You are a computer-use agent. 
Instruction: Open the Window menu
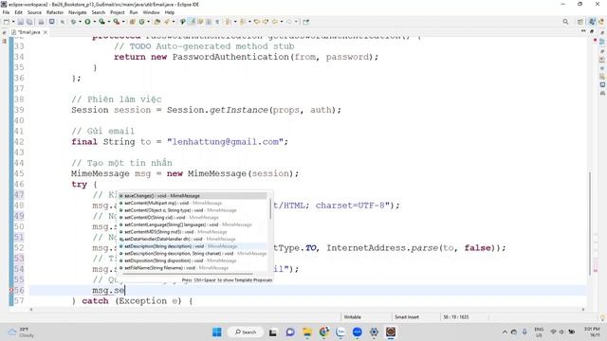pyautogui.click(x=152, y=12)
